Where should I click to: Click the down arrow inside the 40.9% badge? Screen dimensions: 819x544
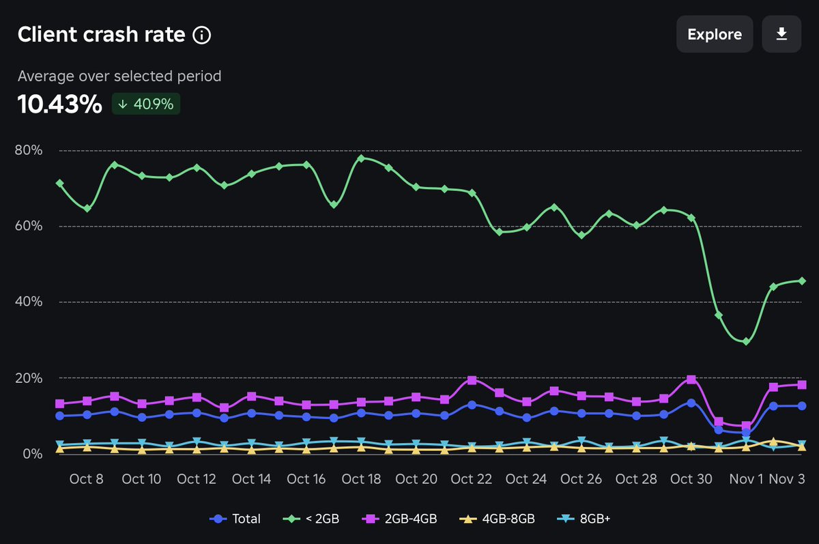pyautogui.click(x=122, y=104)
